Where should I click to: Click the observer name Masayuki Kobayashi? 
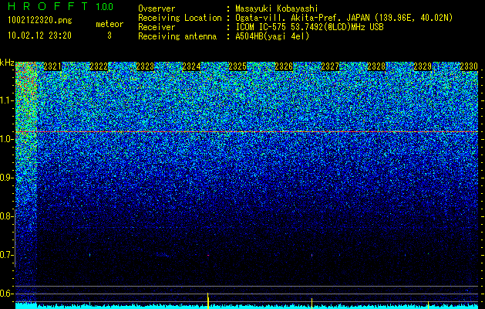pos(277,8)
